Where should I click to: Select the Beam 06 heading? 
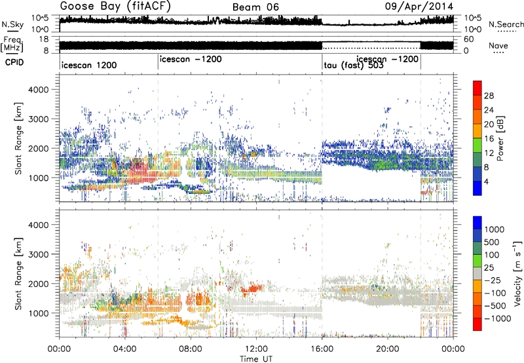coord(255,7)
